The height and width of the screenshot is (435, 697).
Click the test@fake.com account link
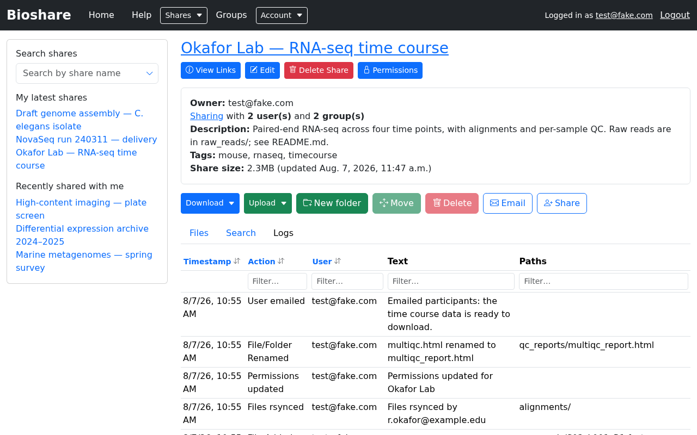624,15
